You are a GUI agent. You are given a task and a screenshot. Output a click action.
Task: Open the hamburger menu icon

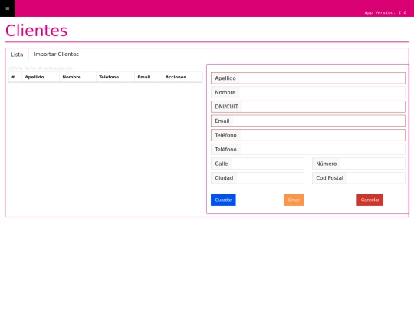coord(8,8)
